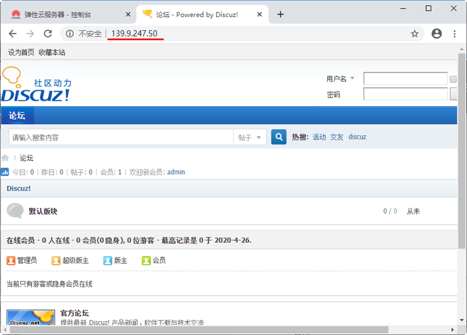This screenshot has width=467, height=335.
Task: Click the 论坛 breadcrumb link
Action: (26, 158)
